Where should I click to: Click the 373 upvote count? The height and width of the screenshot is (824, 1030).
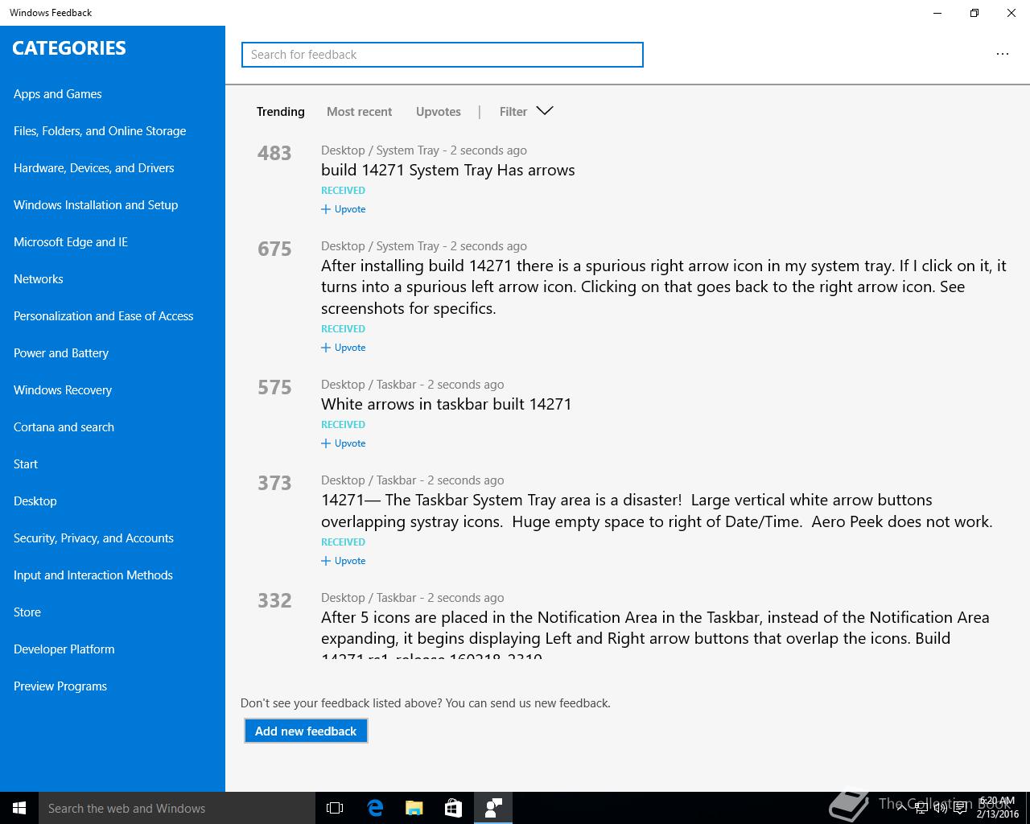(x=274, y=483)
